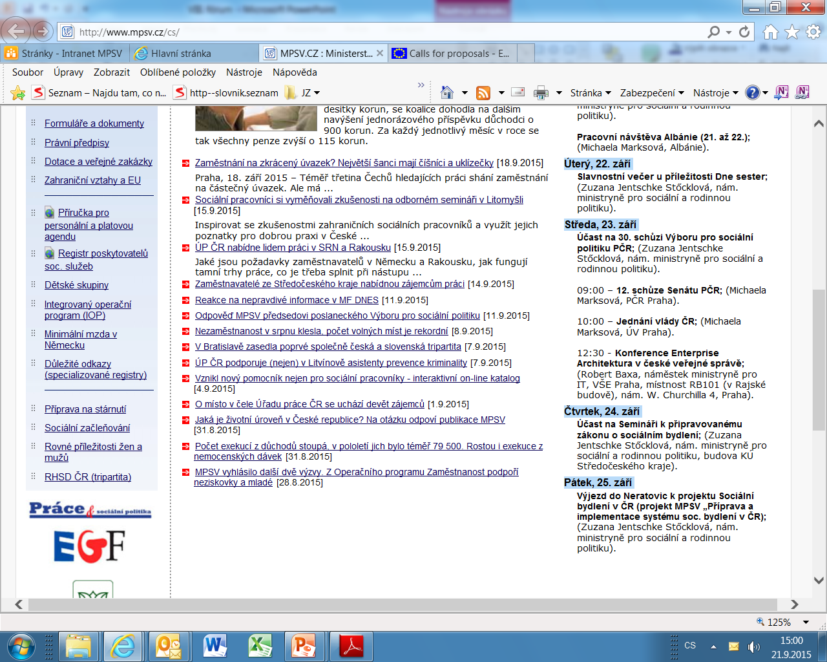The image size is (827, 662).
Task: Open the browser Home icon at top right
Action: pos(771,32)
